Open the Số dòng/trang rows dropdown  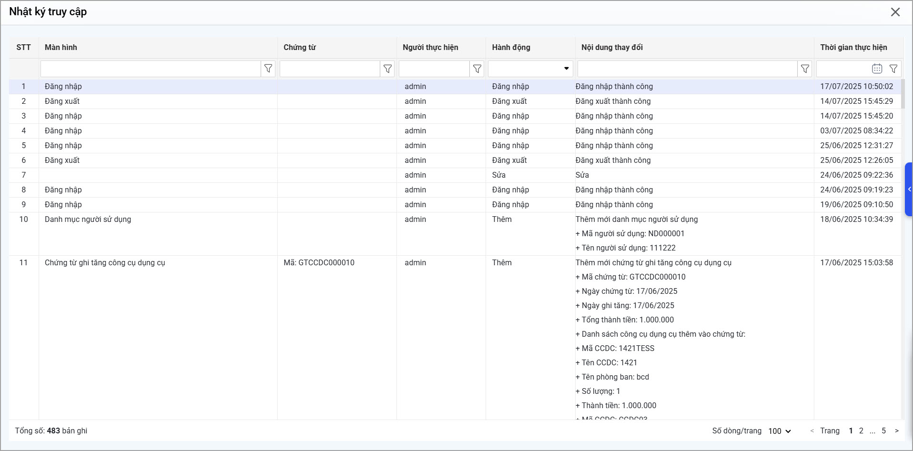coord(780,431)
